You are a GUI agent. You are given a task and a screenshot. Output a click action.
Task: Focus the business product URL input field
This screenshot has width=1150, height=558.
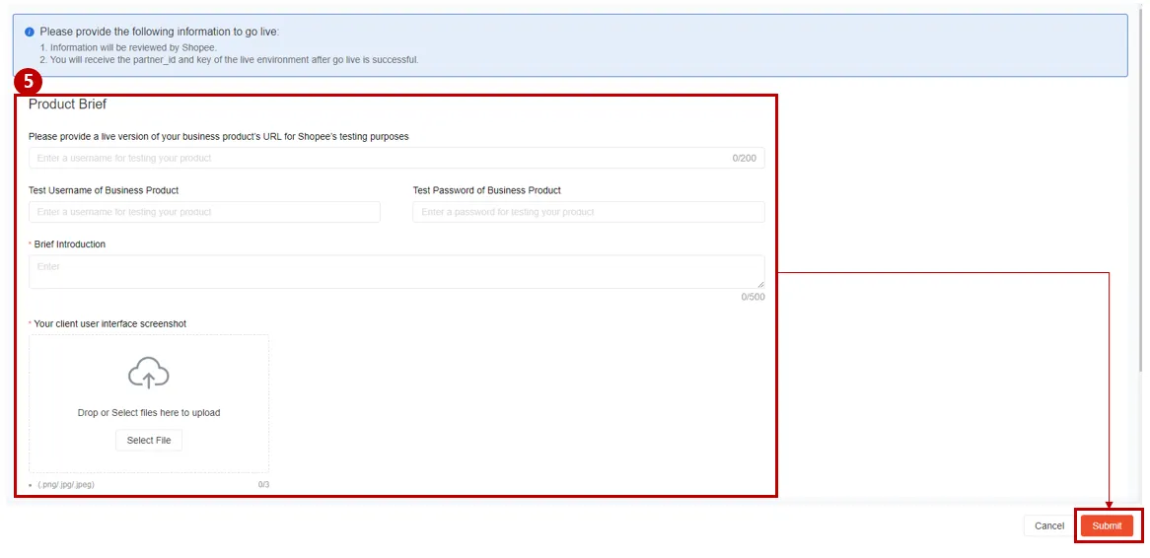(x=396, y=158)
